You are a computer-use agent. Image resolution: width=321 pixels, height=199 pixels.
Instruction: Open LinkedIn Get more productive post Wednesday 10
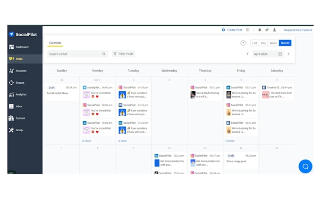169,160
